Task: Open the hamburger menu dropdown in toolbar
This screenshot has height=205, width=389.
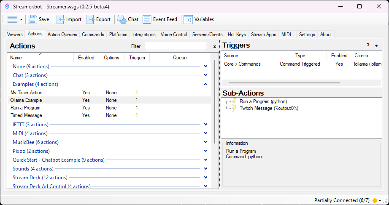Action: [x=15, y=19]
